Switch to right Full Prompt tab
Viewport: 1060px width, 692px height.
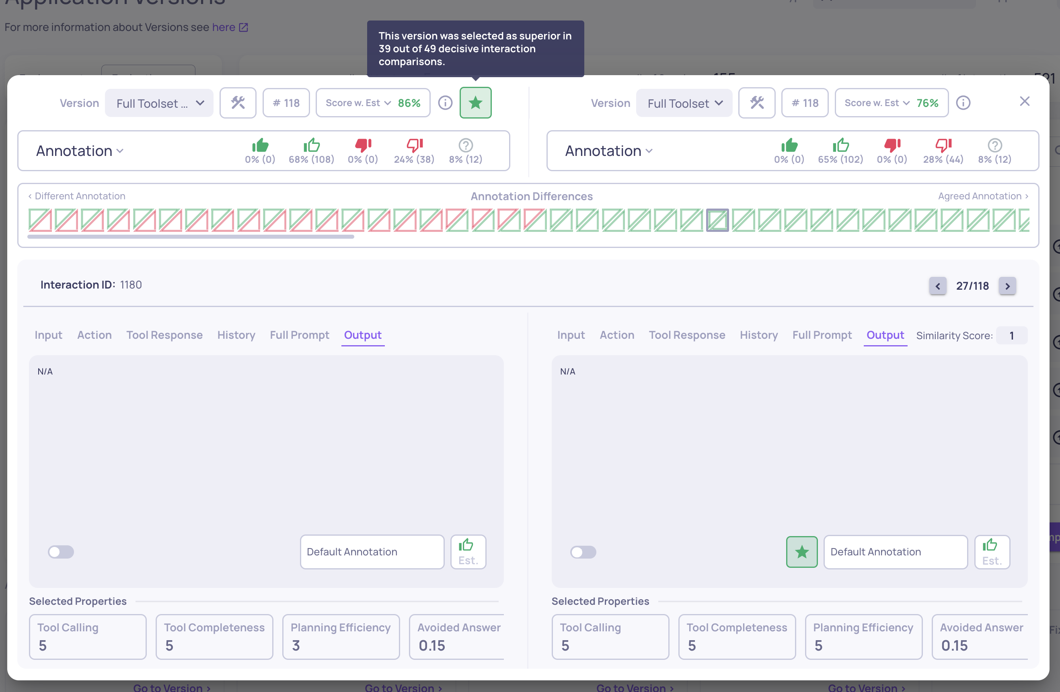tap(822, 335)
